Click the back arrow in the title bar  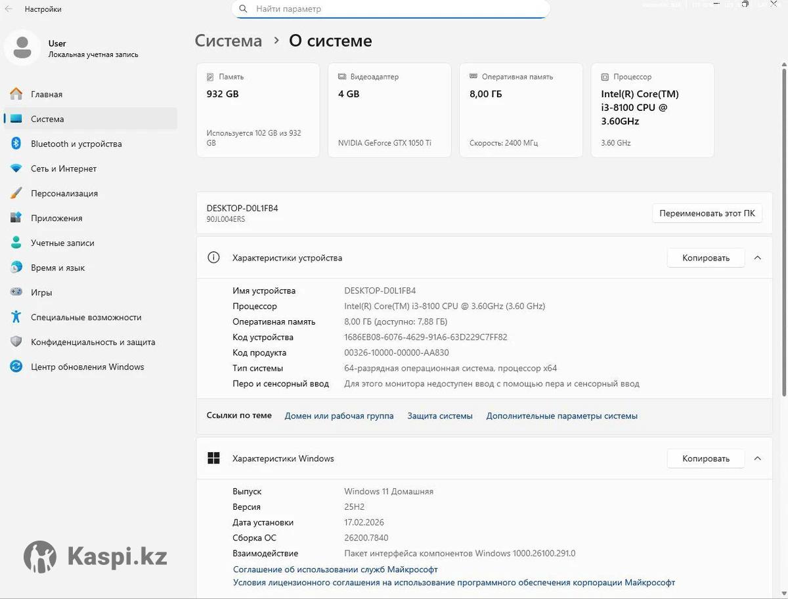tap(9, 9)
